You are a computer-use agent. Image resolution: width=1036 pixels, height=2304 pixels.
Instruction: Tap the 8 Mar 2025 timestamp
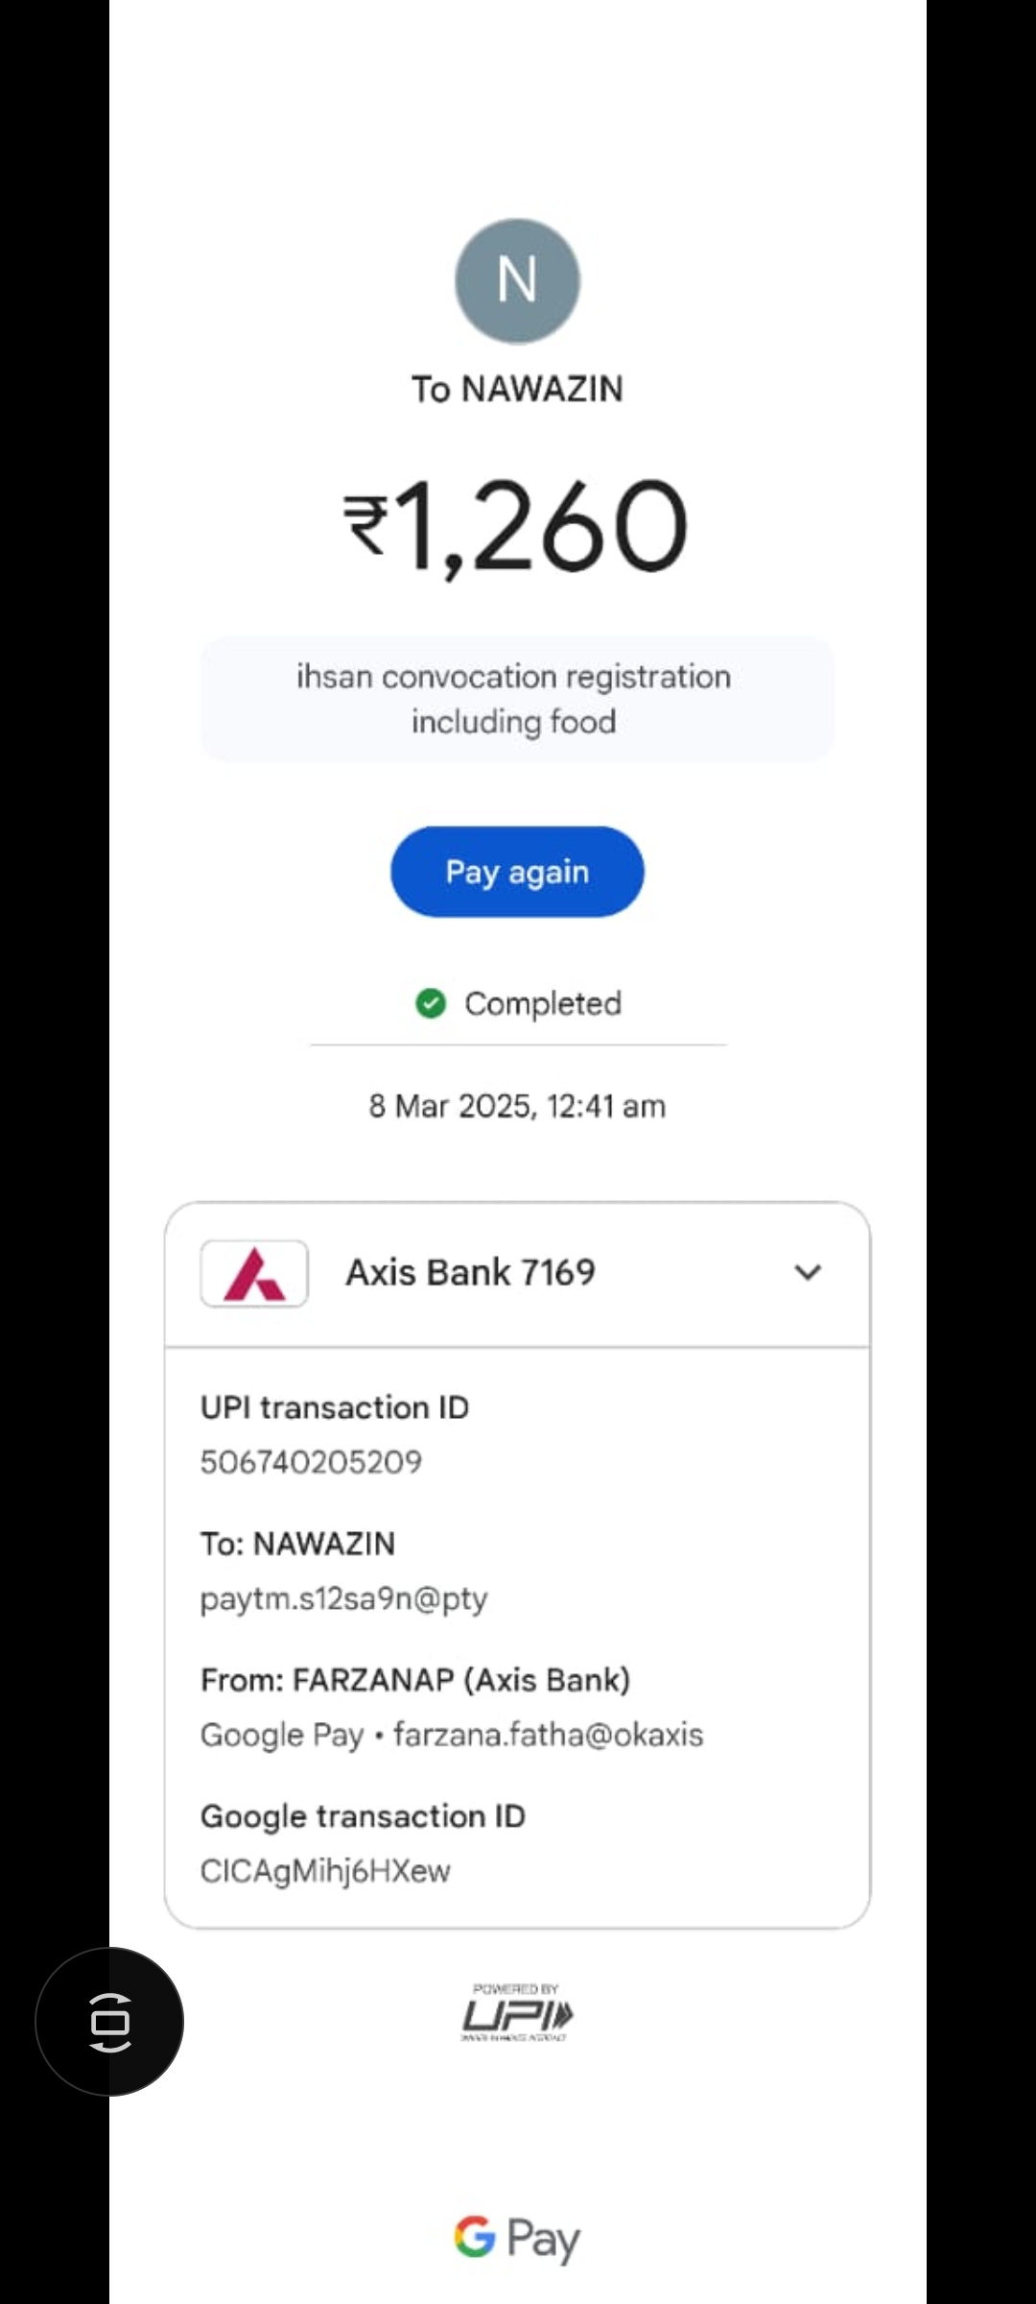517,1106
